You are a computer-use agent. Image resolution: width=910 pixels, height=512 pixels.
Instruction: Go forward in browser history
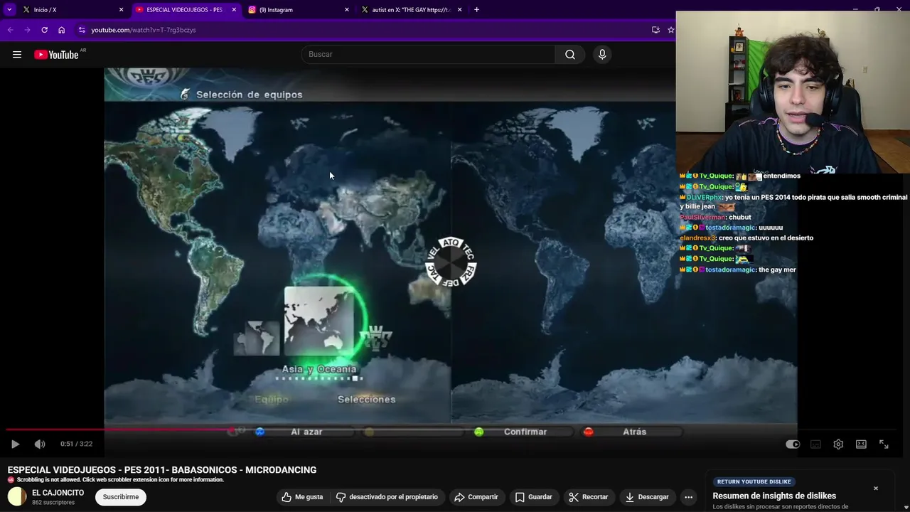coord(27,30)
